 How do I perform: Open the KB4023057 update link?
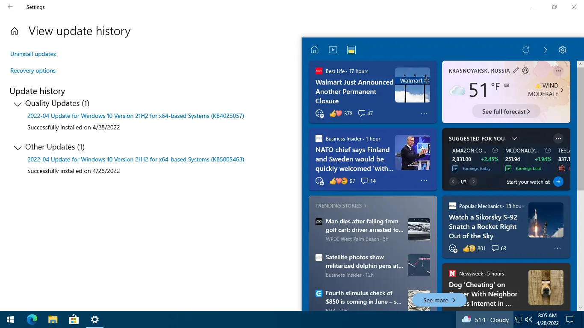point(136,116)
